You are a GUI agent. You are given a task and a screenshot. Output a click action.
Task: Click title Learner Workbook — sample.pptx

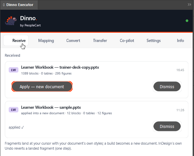(51, 107)
